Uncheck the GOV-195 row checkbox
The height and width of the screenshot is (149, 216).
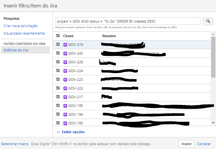(x=58, y=105)
